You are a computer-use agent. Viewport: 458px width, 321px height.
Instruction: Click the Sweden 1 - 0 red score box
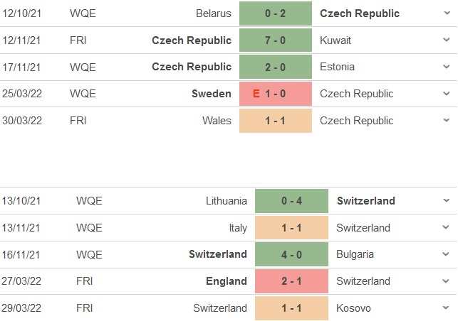[x=276, y=94]
